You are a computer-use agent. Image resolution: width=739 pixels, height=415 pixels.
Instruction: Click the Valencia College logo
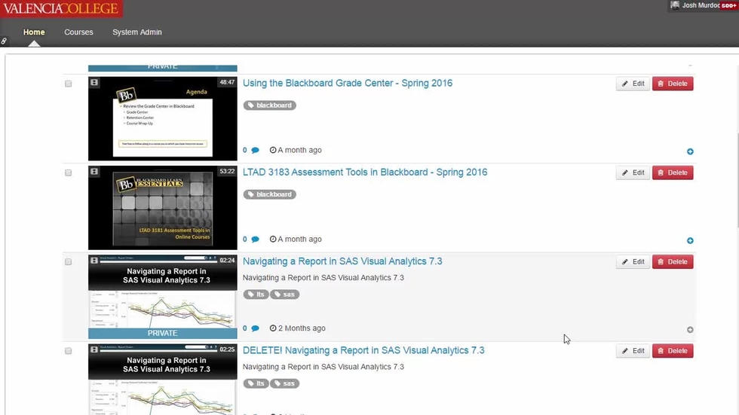pyautogui.click(x=61, y=8)
